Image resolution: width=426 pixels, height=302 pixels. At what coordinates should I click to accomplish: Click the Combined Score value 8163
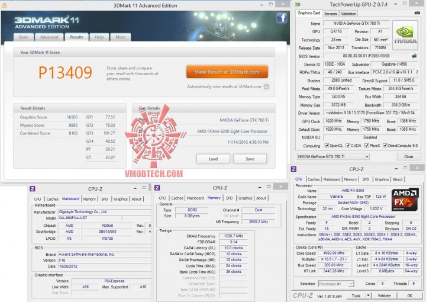(x=73, y=133)
